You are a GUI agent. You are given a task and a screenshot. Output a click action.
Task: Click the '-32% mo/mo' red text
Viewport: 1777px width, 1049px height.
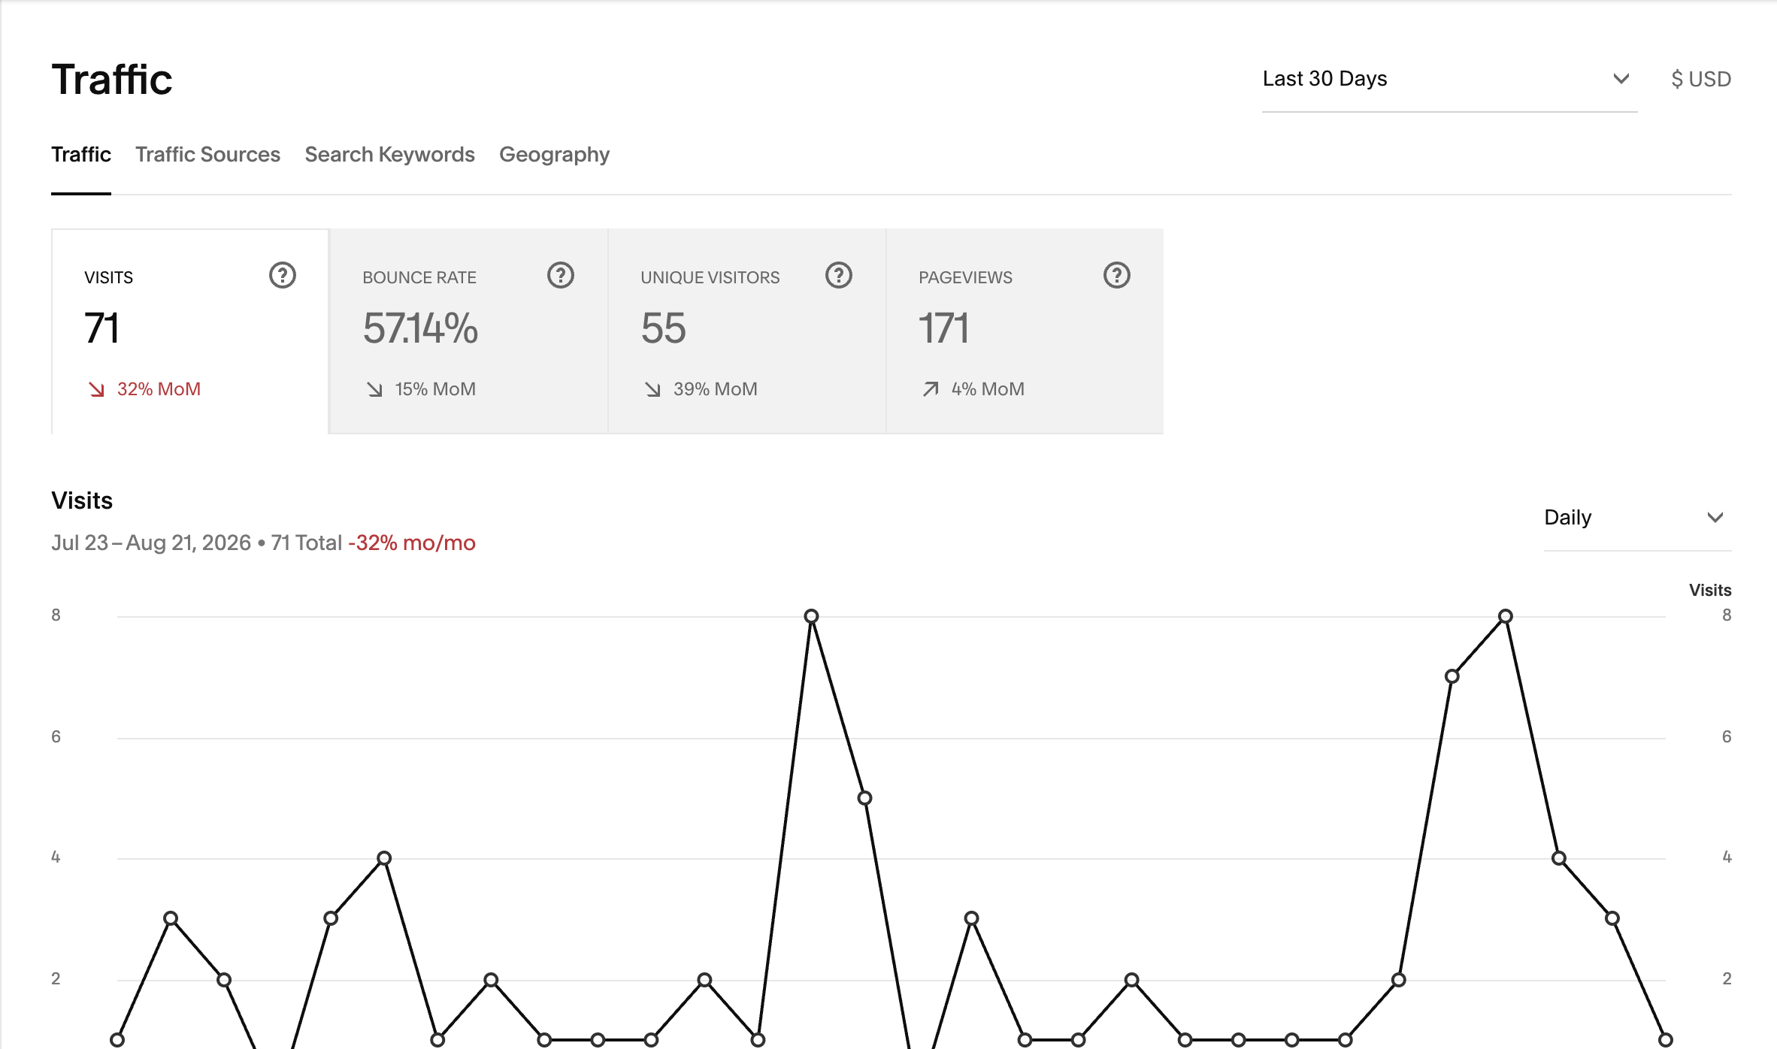(x=412, y=543)
